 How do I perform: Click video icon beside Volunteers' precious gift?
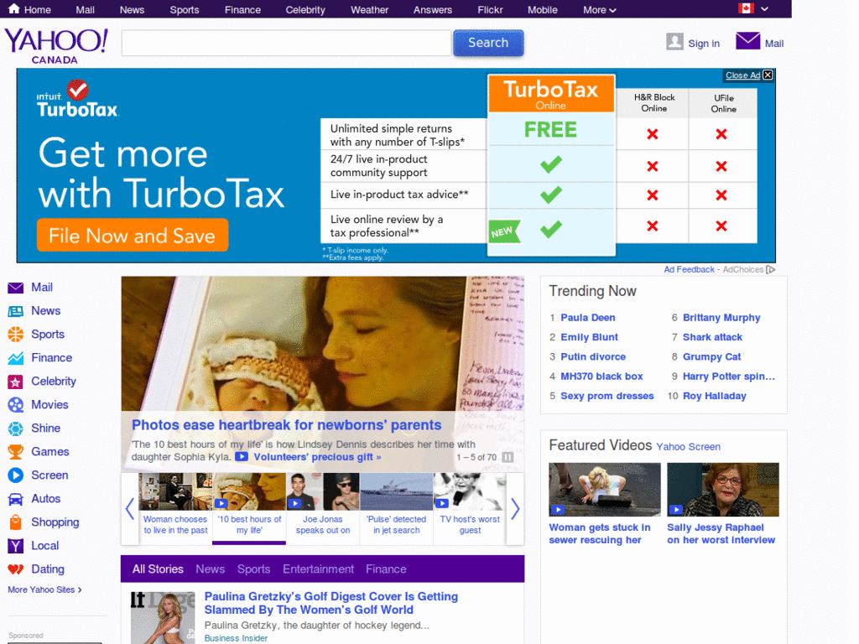click(x=242, y=457)
